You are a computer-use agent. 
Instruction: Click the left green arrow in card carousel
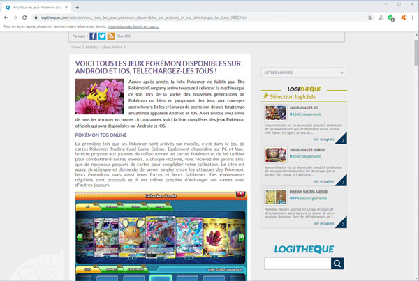[x=80, y=237]
